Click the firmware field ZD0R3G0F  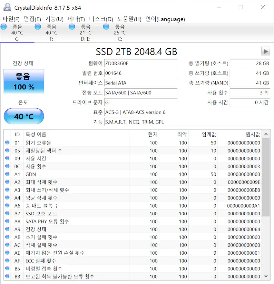coord(141,64)
